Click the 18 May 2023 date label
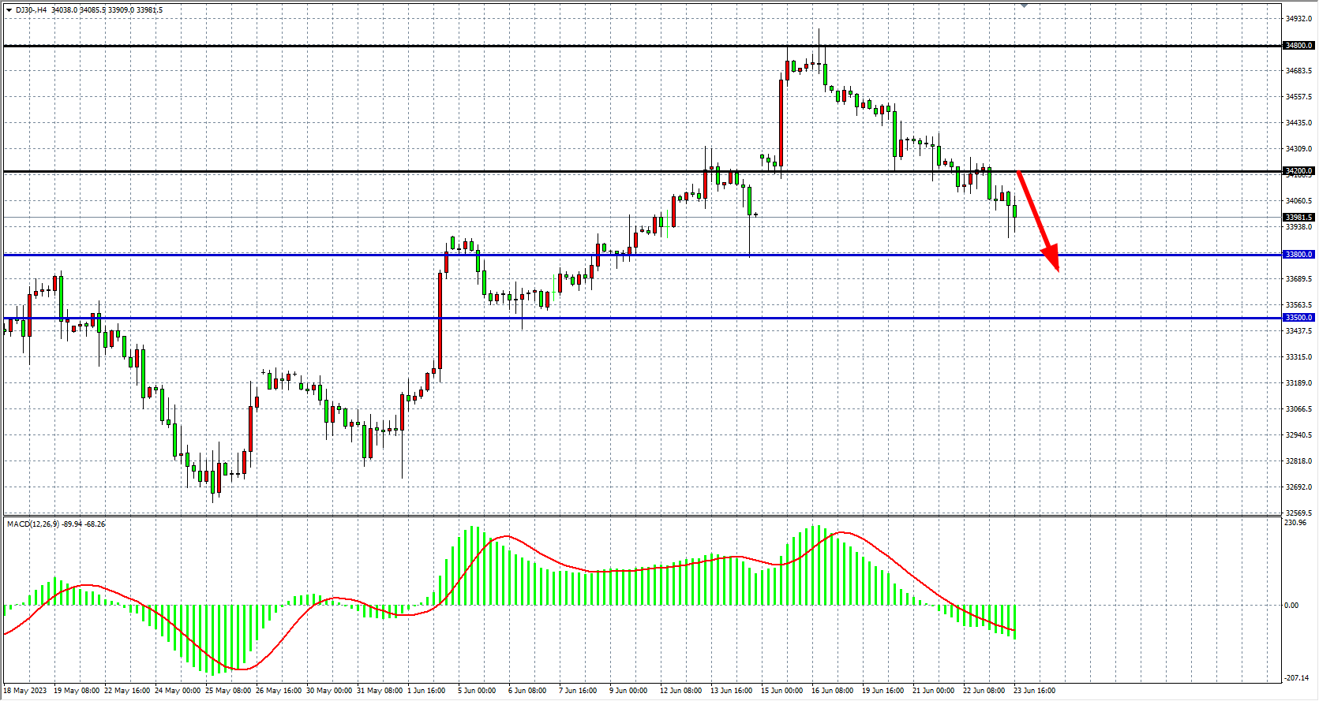This screenshot has height=701, width=1319. pyautogui.click(x=25, y=691)
